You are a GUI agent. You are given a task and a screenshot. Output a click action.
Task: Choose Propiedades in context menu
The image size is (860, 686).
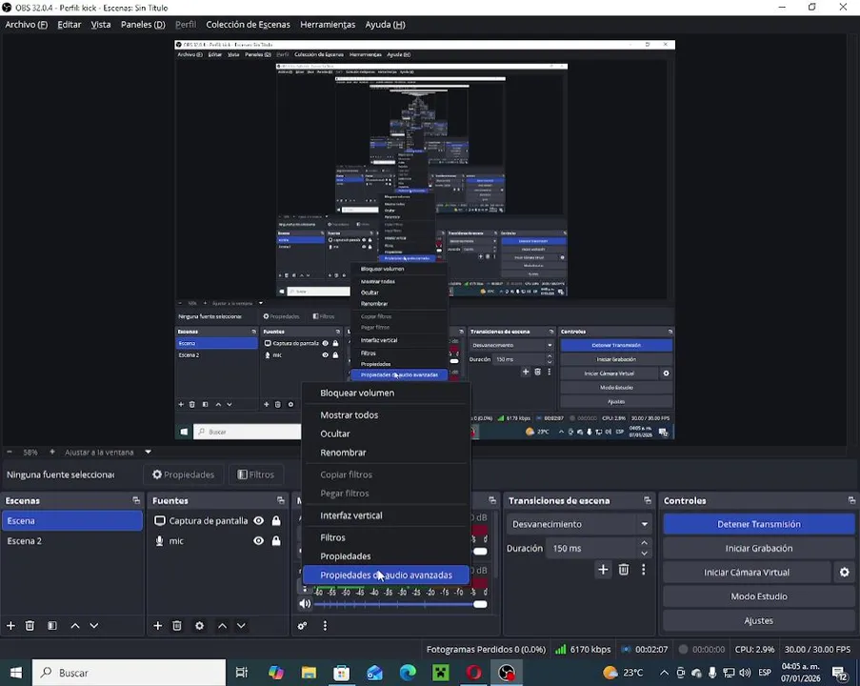386,555
